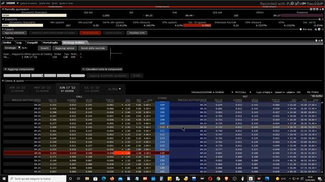Click Aggiungi componente
The image size is (325, 182).
point(19,69)
